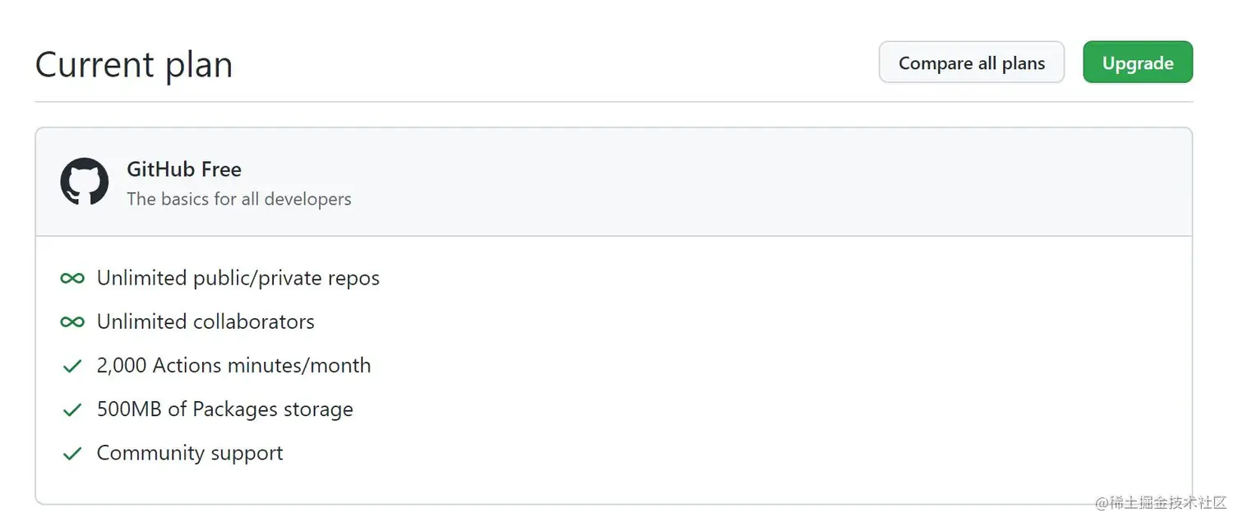1243x527 pixels.
Task: Click infinity icon beside Unlimited public/private repos
Action: coord(72,279)
